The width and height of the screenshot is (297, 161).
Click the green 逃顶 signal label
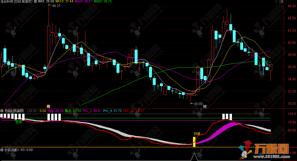click(x=19, y=122)
